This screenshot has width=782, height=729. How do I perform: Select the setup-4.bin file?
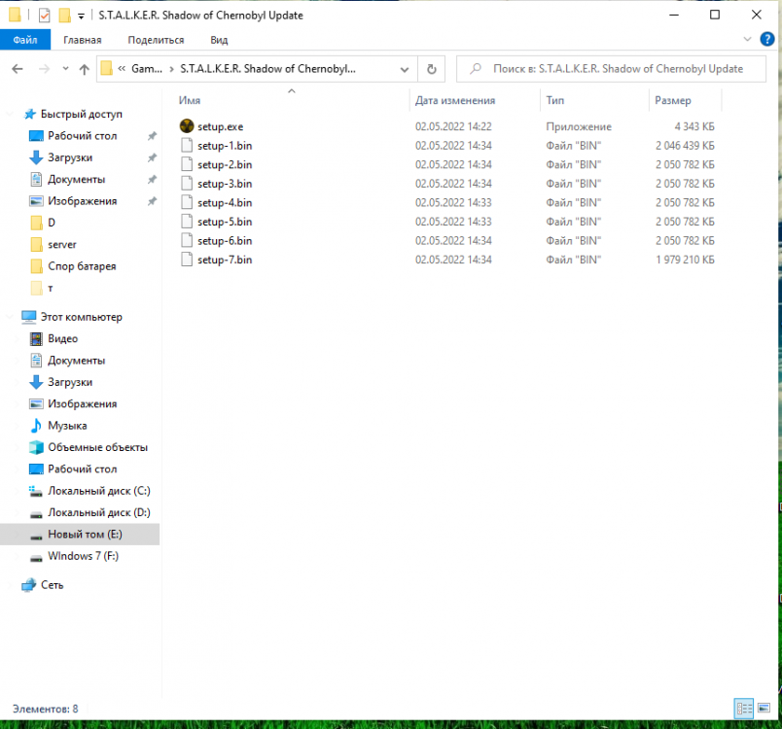(225, 202)
